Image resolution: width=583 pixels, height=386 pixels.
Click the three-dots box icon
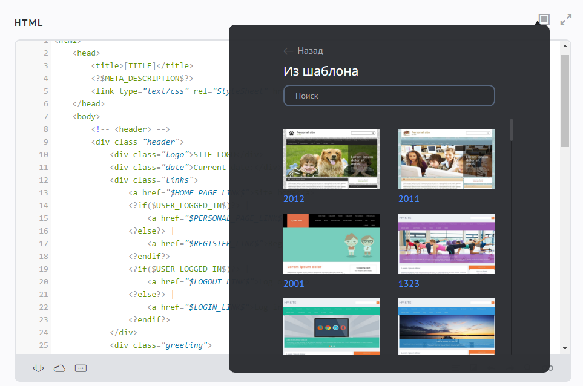(81, 368)
